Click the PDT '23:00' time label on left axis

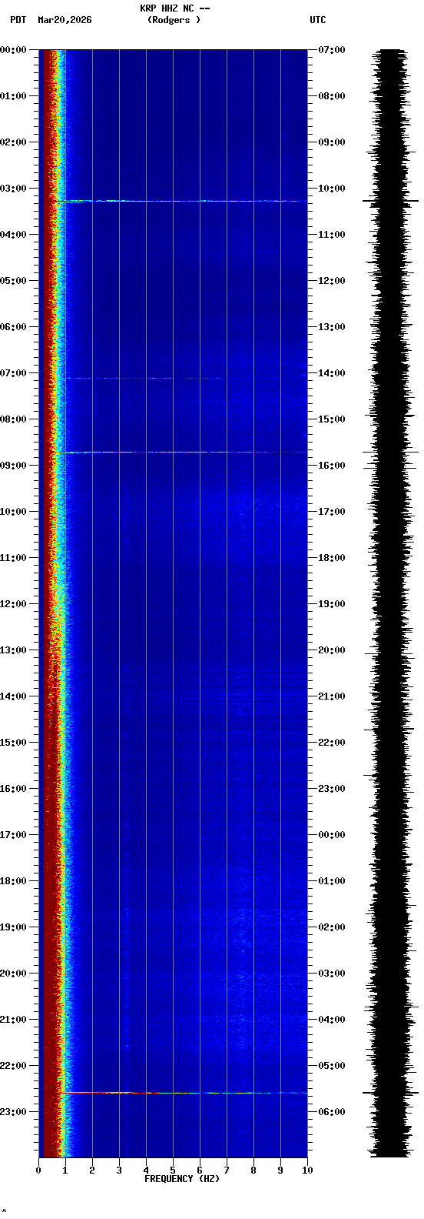pos(13,1112)
